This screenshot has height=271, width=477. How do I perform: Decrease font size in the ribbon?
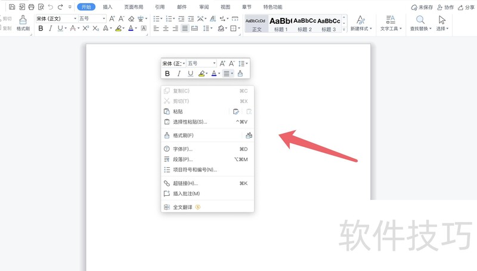click(122, 19)
